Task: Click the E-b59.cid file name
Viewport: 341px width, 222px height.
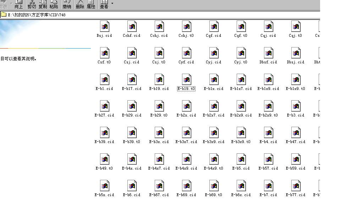Action: pyautogui.click(x=296, y=169)
